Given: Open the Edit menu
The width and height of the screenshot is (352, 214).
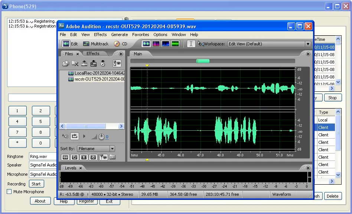Looking at the screenshot, I should 74,35.
